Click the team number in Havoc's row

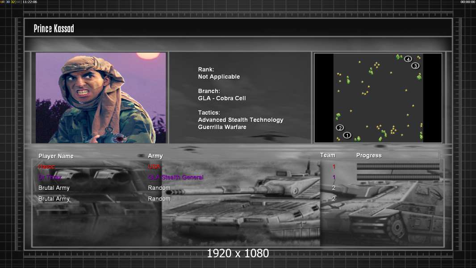click(334, 167)
